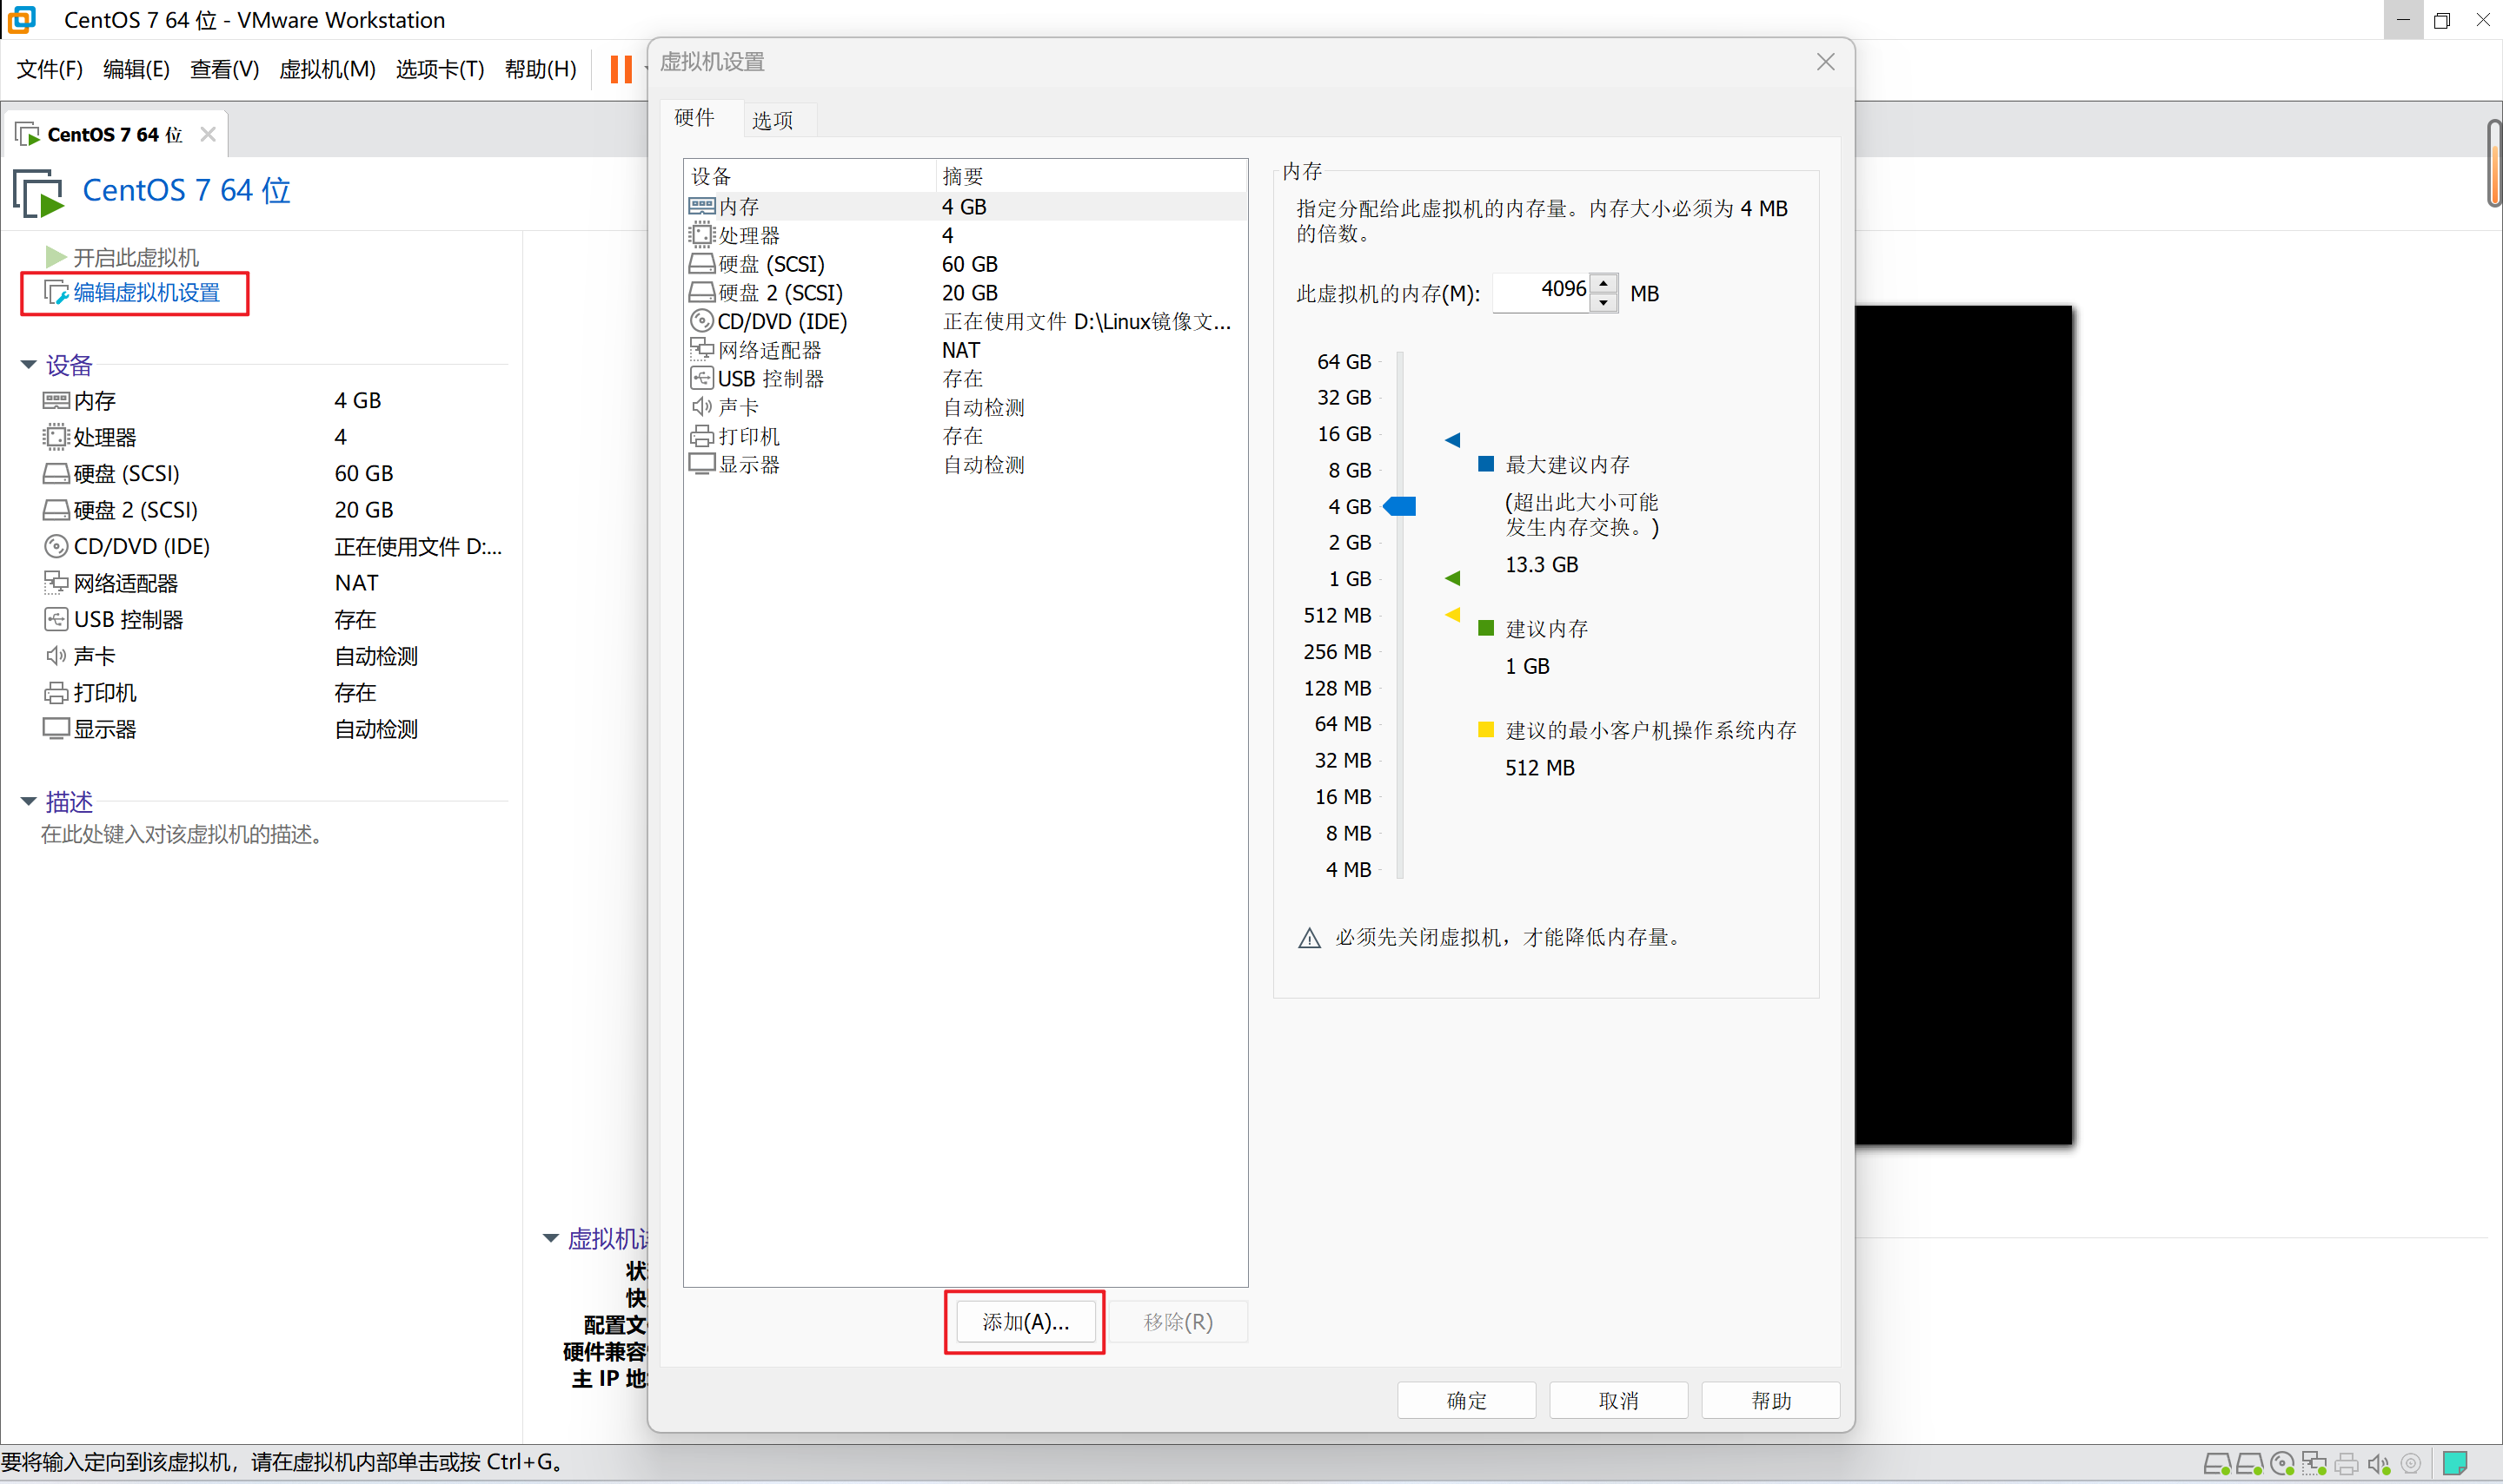Click the teal message log note icon
Screen dimensions: 2503x1484
coord(2455,1464)
